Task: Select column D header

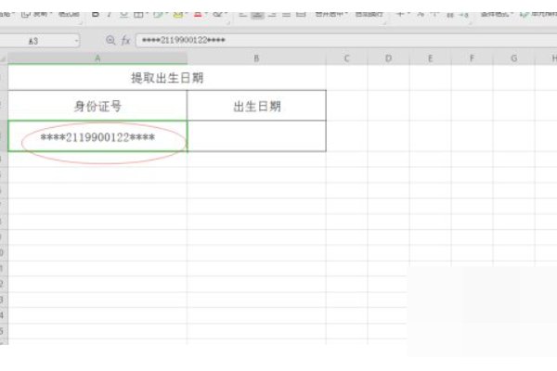Action: [388, 58]
